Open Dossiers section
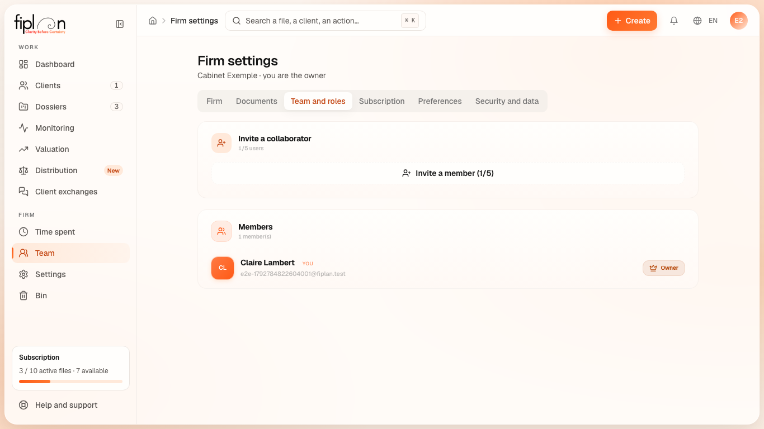This screenshot has height=429, width=764. pyautogui.click(x=70, y=107)
